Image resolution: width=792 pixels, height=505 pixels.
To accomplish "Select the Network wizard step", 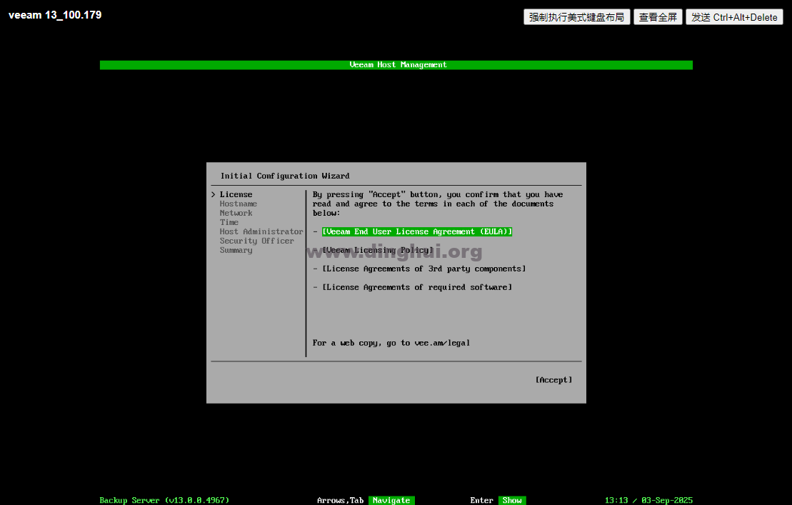I will (x=236, y=213).
